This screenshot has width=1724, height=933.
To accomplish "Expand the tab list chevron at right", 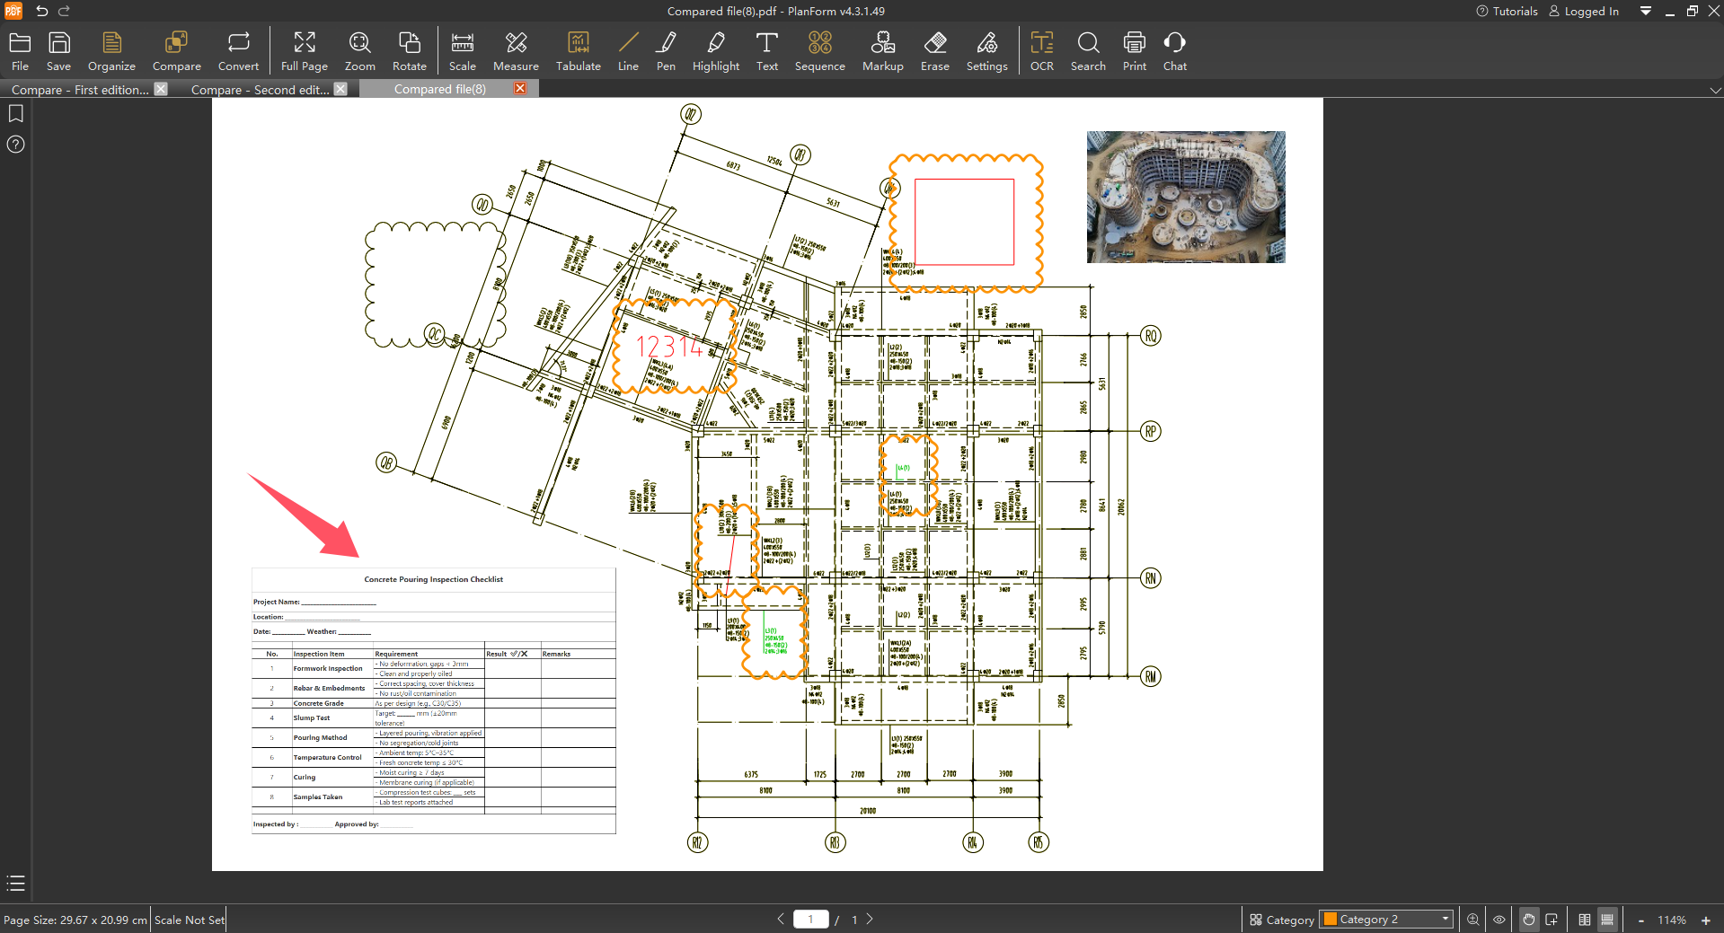I will pos(1715,90).
